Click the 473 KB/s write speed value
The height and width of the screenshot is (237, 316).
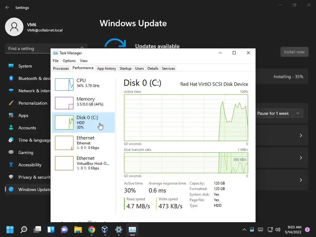pos(170,206)
